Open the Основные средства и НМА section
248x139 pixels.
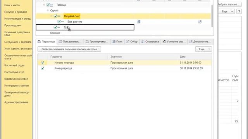(x=17, y=34)
